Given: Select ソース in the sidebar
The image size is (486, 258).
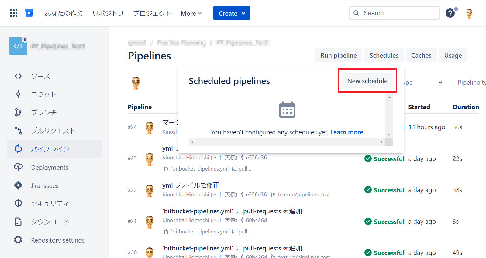Looking at the screenshot, I should 55,76.
